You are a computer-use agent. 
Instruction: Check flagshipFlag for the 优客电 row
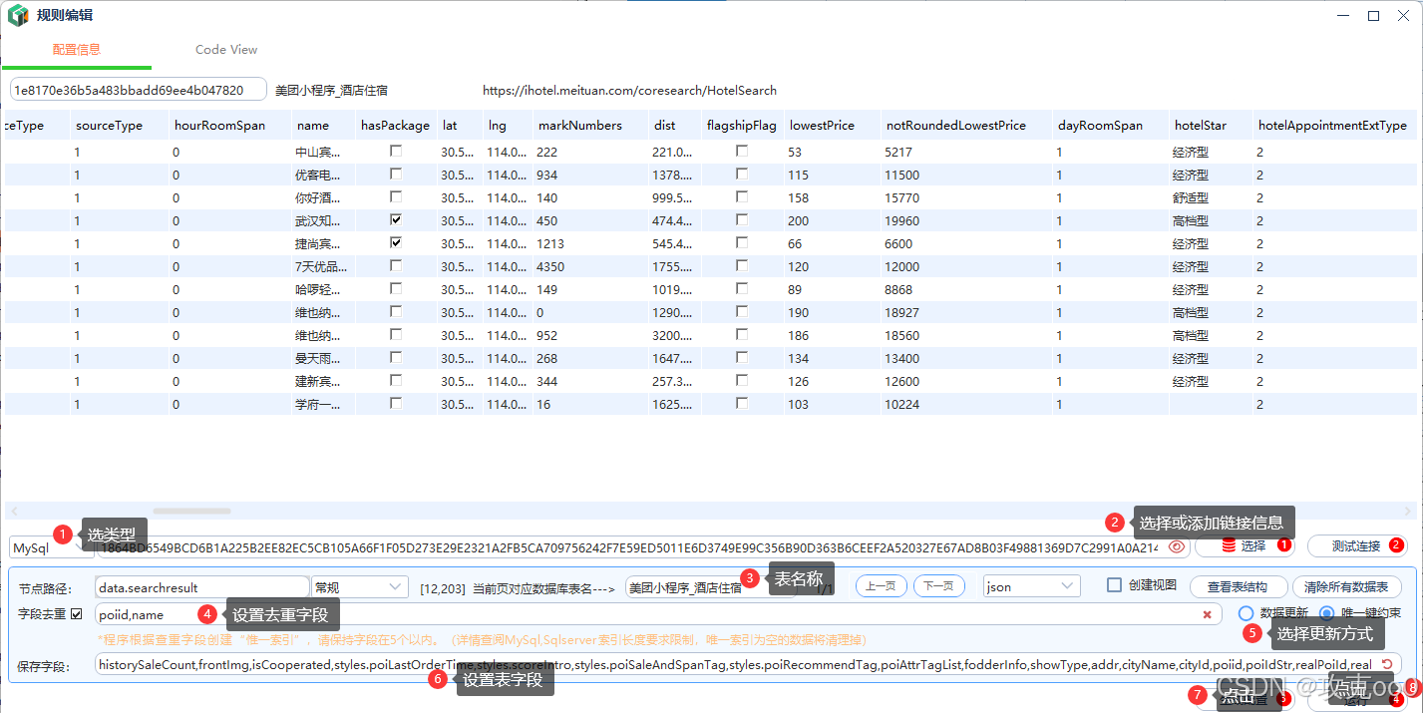click(742, 174)
